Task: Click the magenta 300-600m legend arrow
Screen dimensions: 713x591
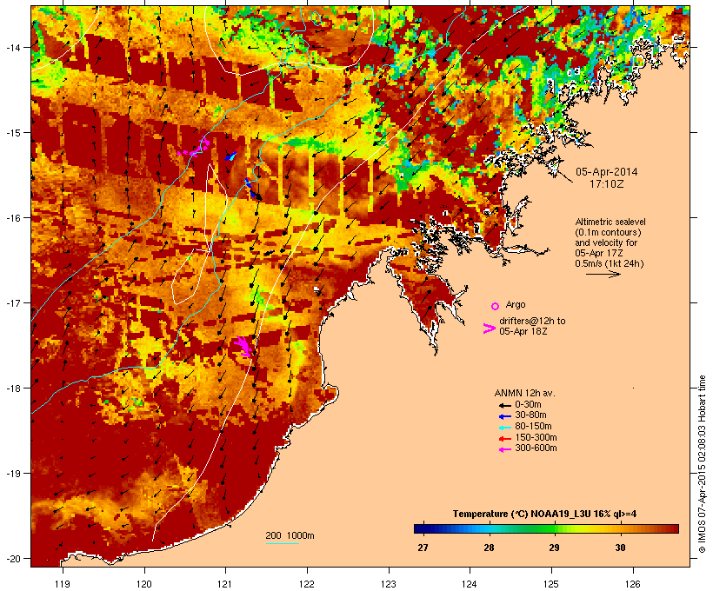Action: [504, 449]
